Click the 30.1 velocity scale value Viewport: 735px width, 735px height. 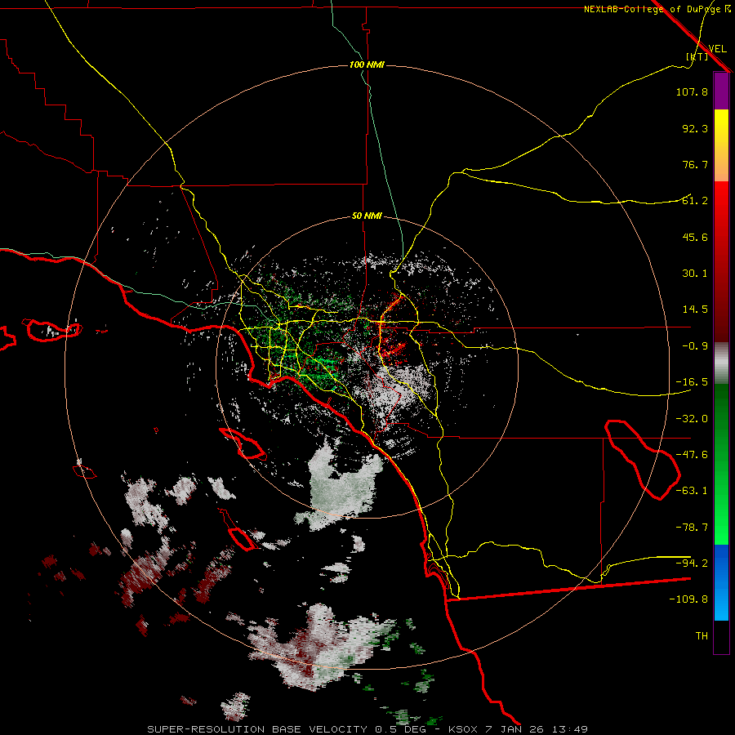pos(695,274)
